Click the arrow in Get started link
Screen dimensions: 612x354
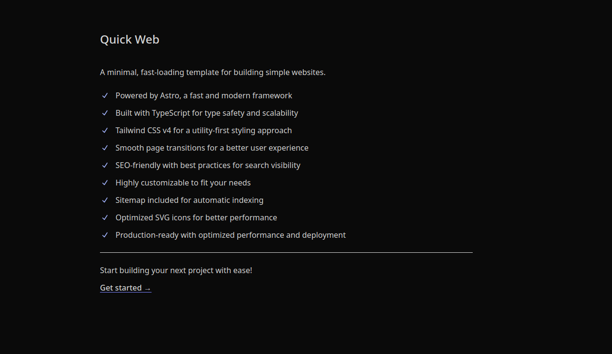(148, 289)
